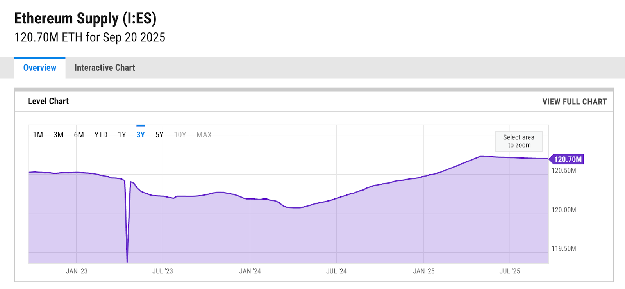Select the MAX range option
625x289 pixels.
point(204,135)
